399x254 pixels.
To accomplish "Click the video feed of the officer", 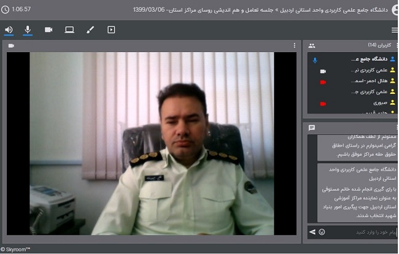I will [152, 143].
